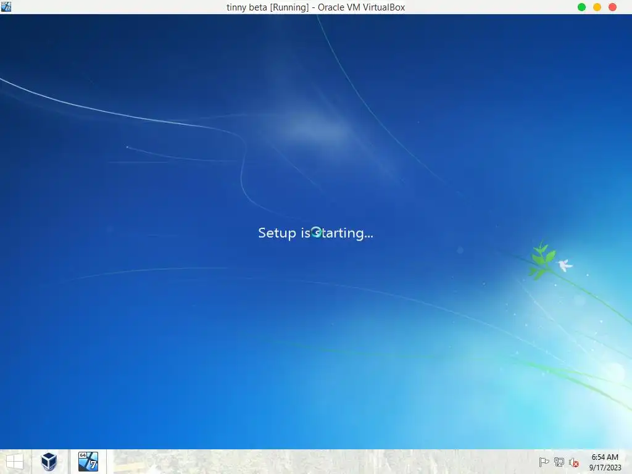
Task: Close the VirtualBox window with red button
Action: point(612,7)
